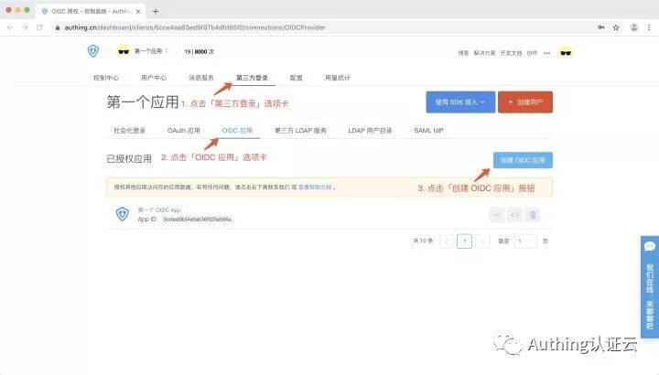Open the 用量统计 tab

(338, 78)
